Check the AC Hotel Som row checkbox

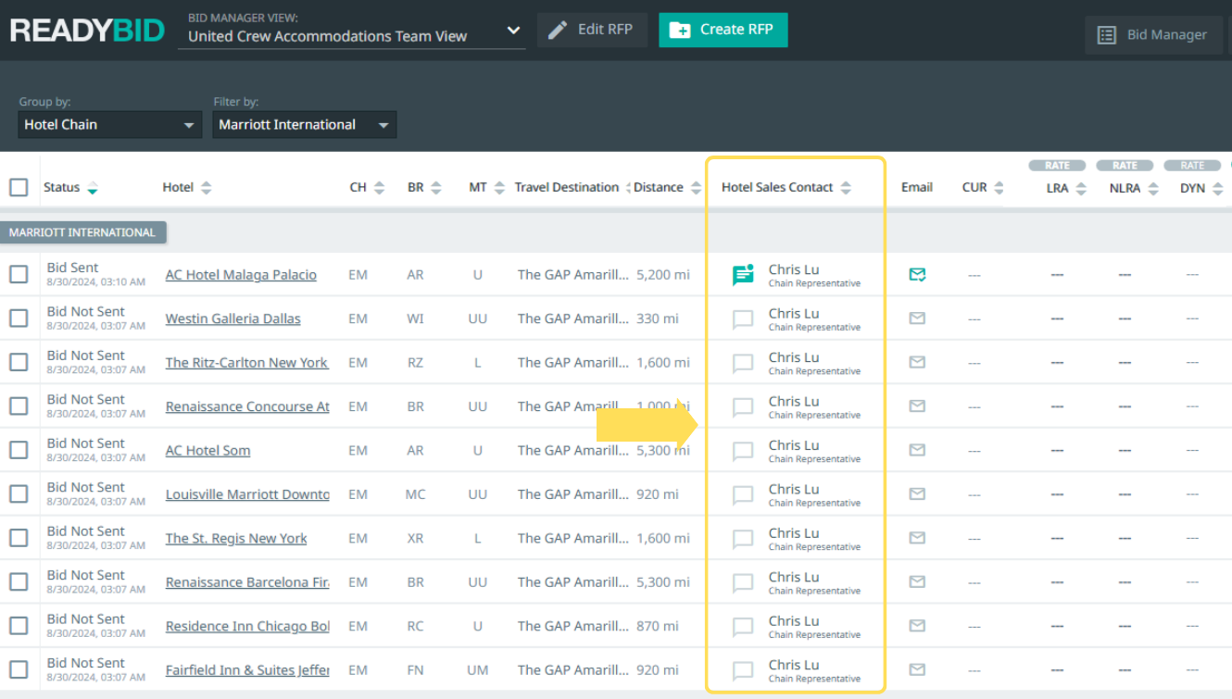tap(19, 450)
